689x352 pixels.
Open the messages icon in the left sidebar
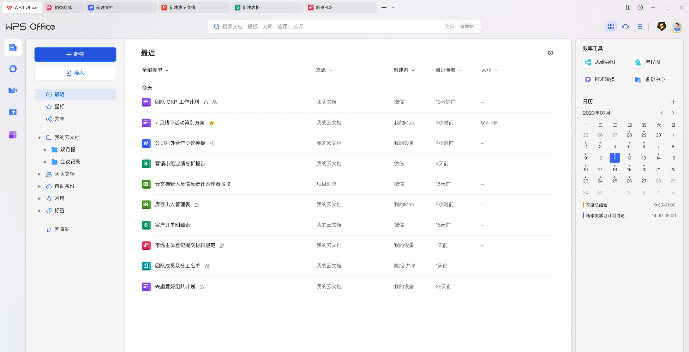[x=13, y=69]
